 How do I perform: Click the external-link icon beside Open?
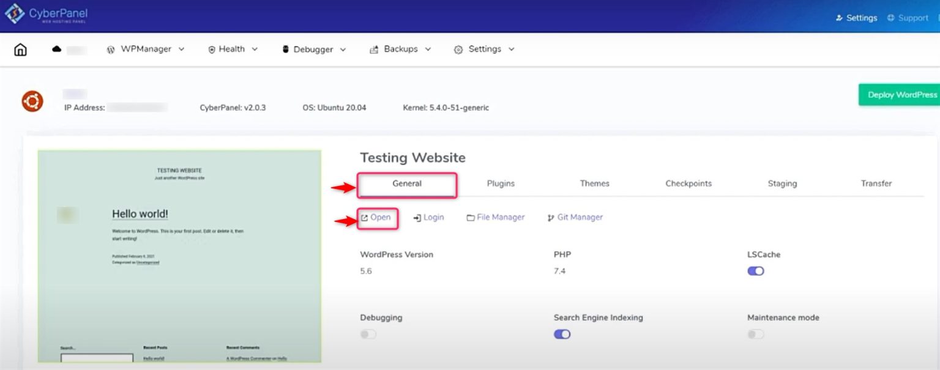365,218
